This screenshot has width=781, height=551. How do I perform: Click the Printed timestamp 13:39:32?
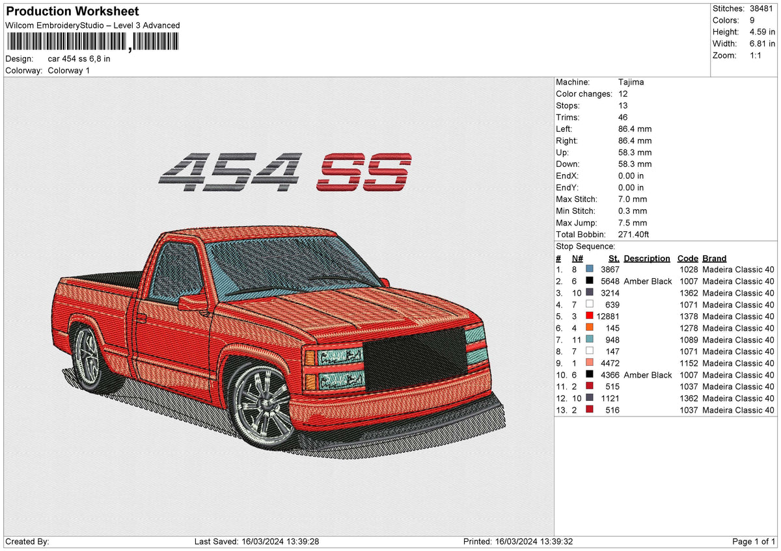click(556, 542)
